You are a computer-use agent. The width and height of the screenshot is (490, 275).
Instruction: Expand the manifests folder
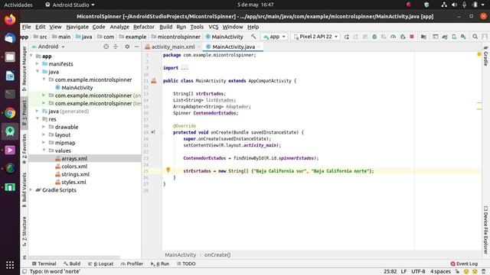(x=38, y=64)
